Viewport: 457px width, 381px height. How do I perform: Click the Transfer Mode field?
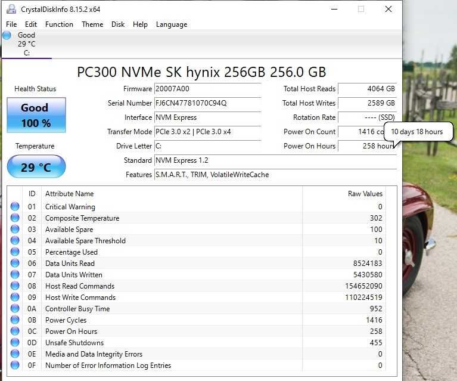click(x=207, y=132)
